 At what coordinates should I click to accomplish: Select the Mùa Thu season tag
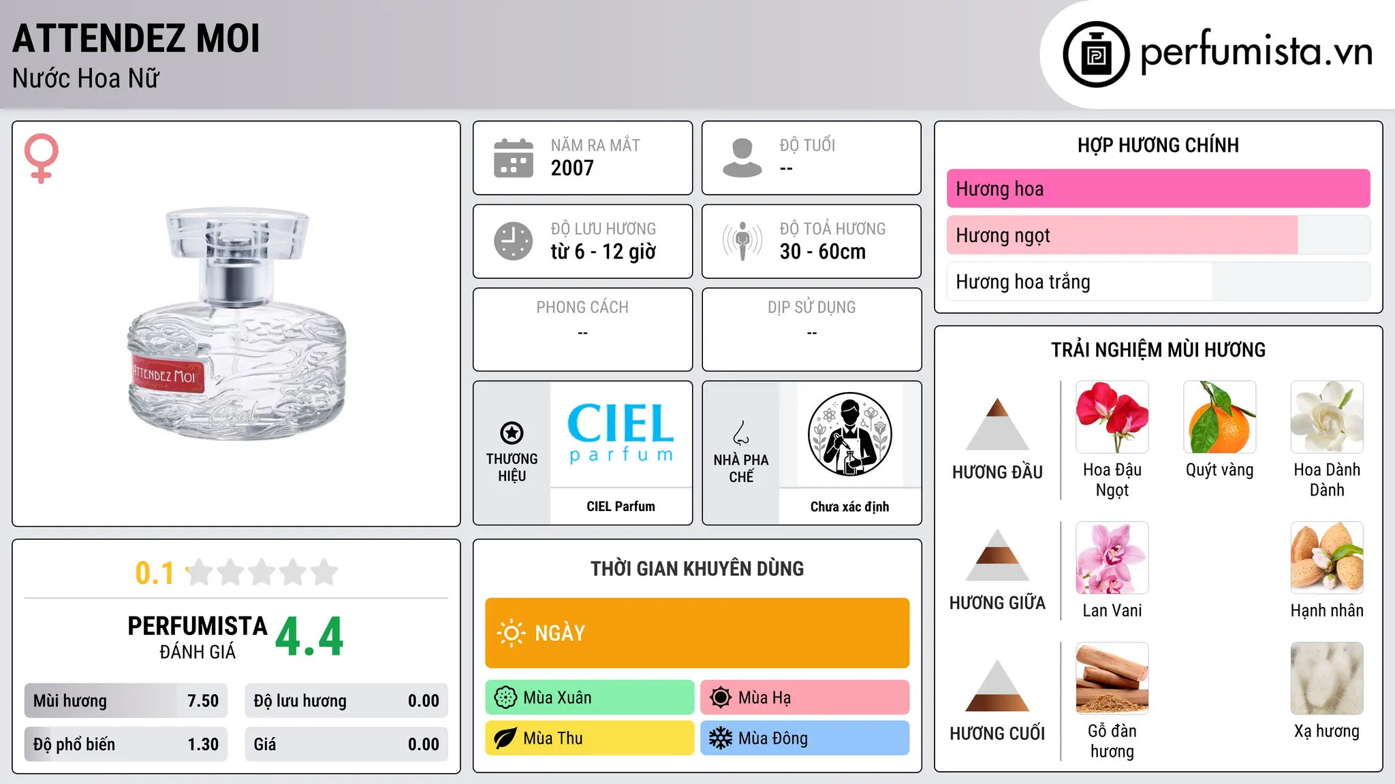590,738
